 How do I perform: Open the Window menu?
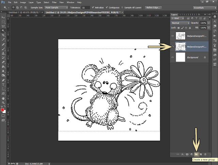[x=71, y=2]
